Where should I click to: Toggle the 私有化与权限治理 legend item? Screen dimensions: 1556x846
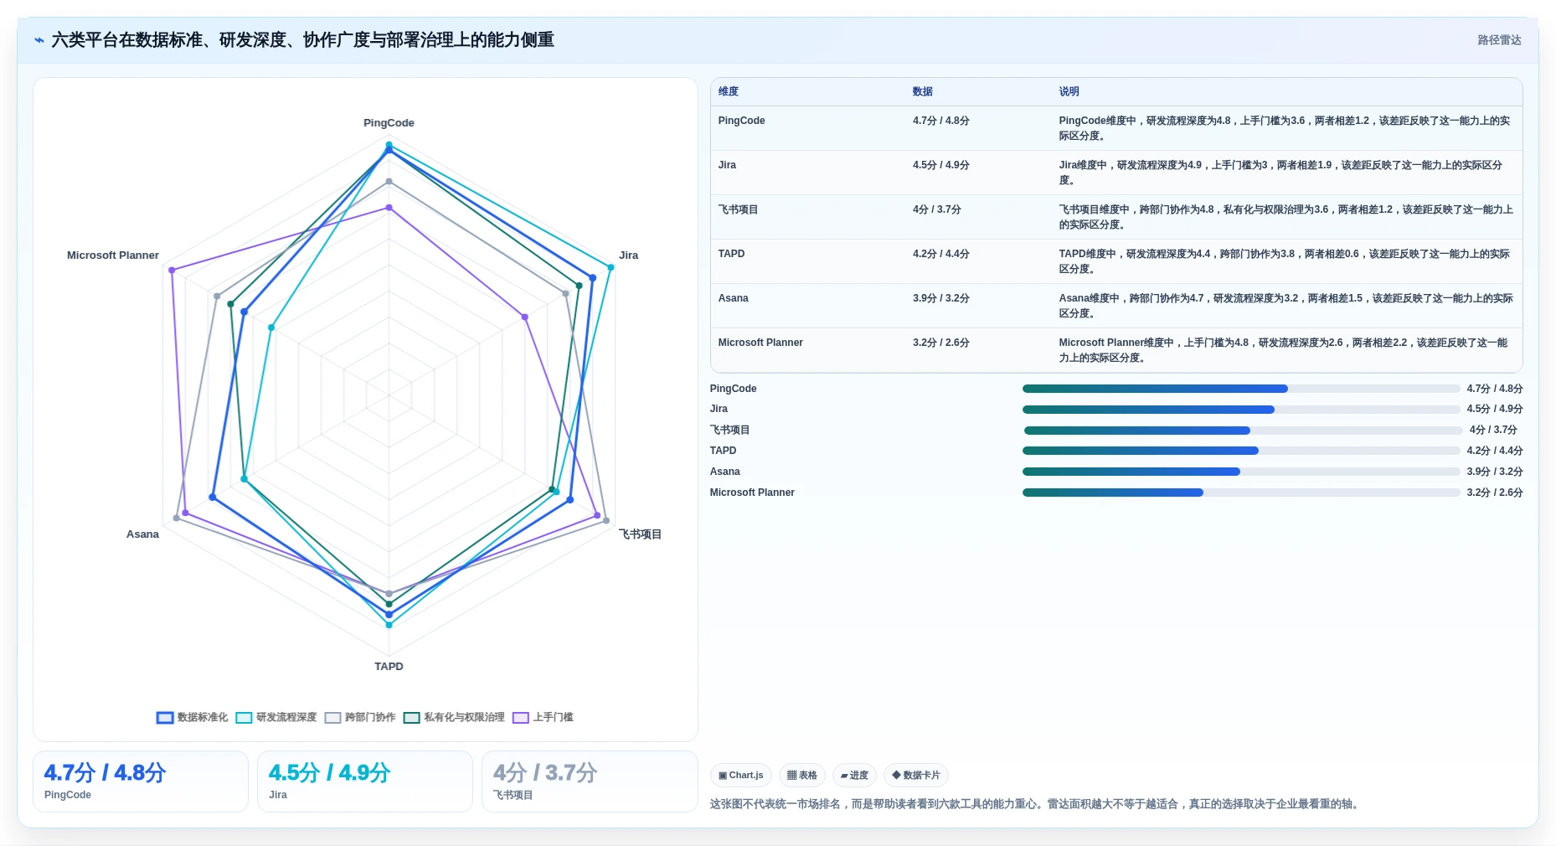pyautogui.click(x=454, y=717)
